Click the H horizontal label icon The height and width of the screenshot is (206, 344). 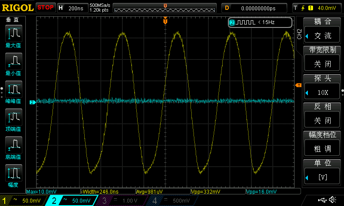[x=61, y=8]
